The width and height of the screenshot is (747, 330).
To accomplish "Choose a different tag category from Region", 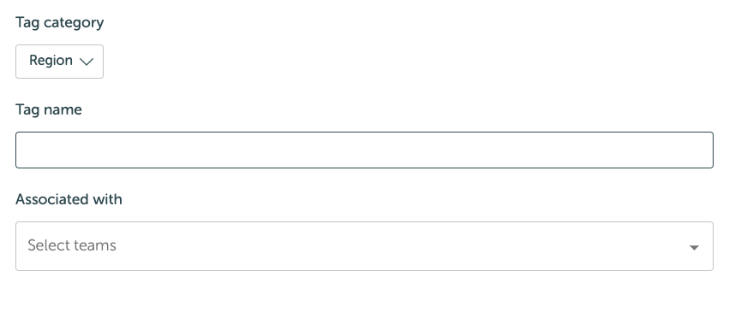I will pos(60,62).
